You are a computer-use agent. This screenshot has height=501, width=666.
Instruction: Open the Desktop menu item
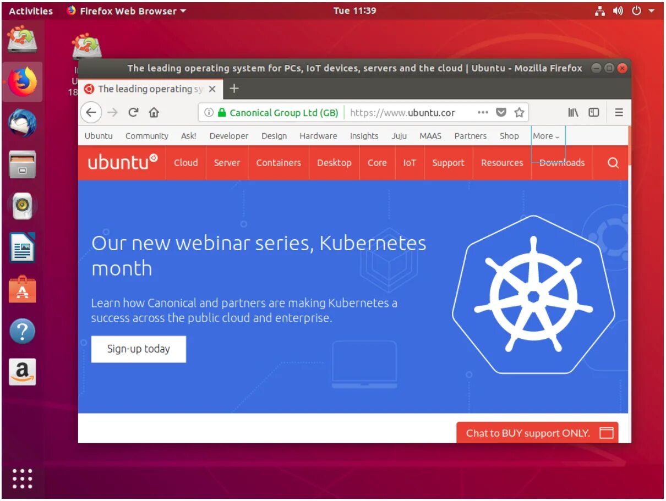coord(334,163)
